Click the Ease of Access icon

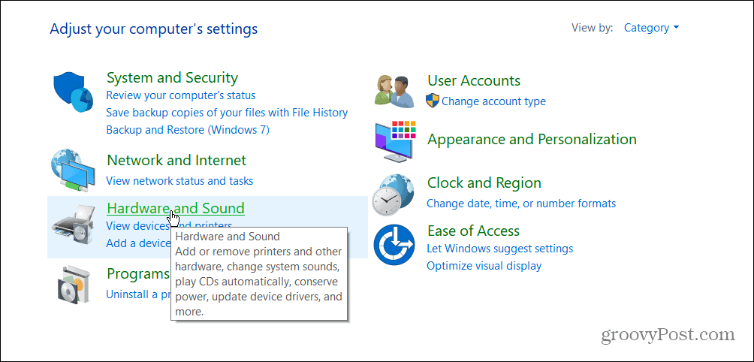coord(394,246)
